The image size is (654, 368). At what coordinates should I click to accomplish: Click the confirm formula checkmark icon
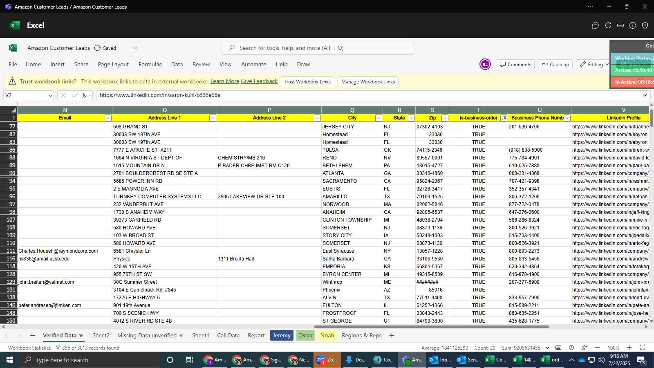coord(74,95)
